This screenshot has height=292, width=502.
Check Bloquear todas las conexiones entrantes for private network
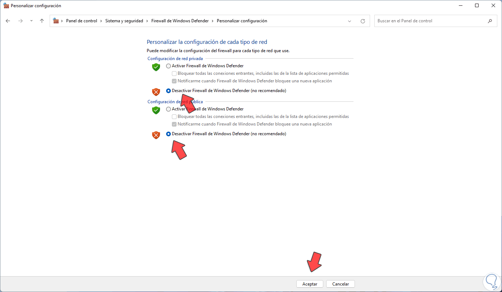pos(174,73)
